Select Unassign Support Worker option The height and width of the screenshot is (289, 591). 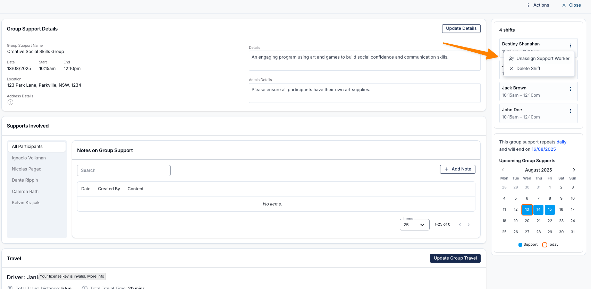pyautogui.click(x=539, y=59)
